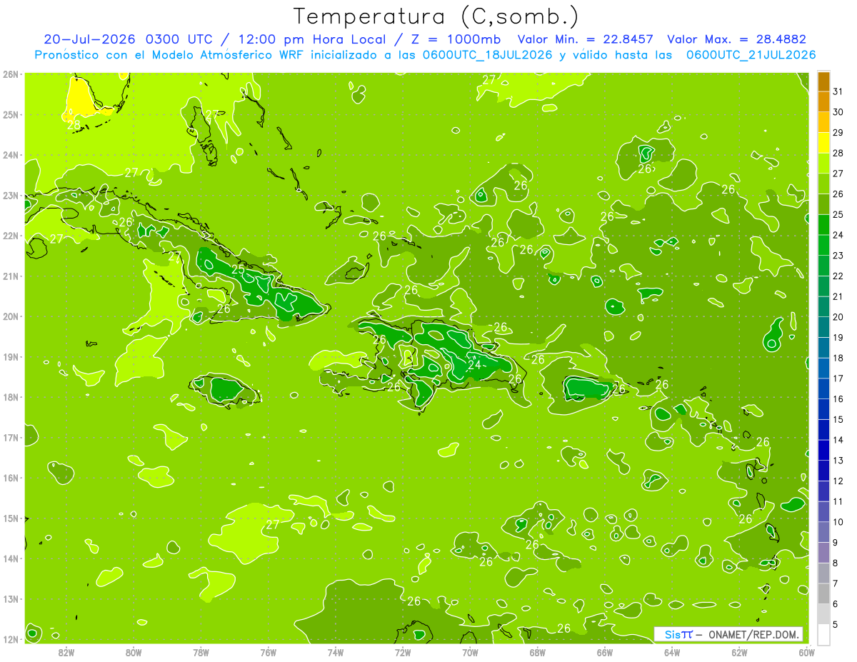Click the gold swatch between 29 and 30
Screen dimensions: 857x662
[823, 123]
